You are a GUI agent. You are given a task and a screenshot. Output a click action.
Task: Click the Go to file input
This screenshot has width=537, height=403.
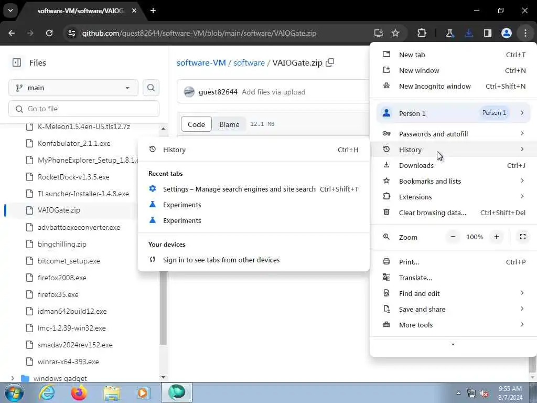click(84, 109)
